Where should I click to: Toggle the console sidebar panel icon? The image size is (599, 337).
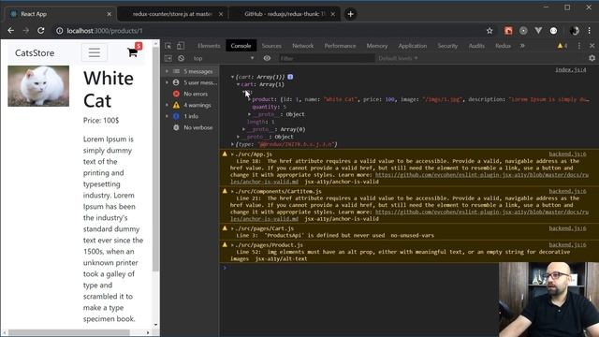tap(168, 58)
